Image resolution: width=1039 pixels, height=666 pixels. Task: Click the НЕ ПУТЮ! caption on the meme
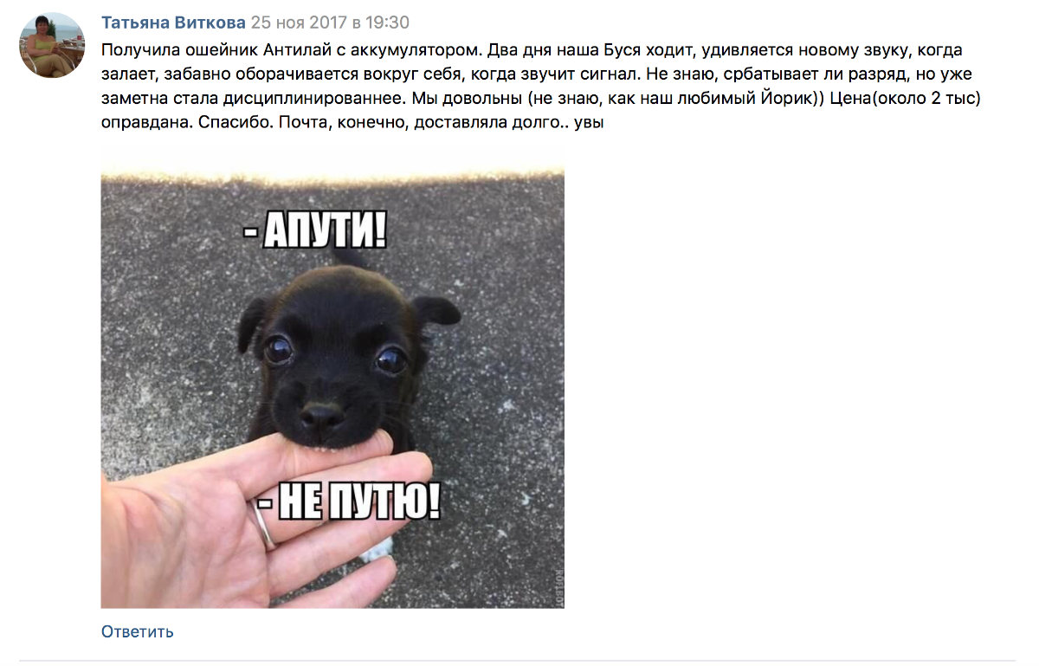[x=347, y=502]
